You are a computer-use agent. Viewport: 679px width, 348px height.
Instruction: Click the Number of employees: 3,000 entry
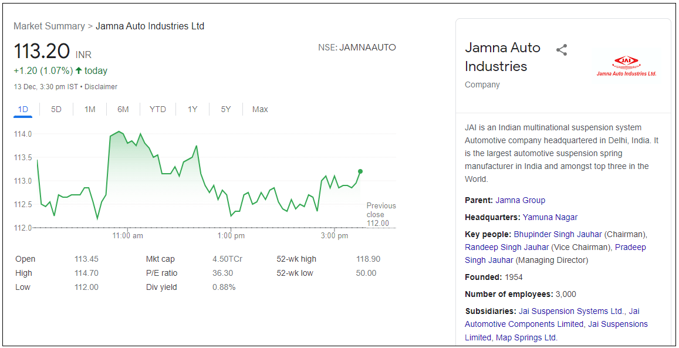pos(521,295)
